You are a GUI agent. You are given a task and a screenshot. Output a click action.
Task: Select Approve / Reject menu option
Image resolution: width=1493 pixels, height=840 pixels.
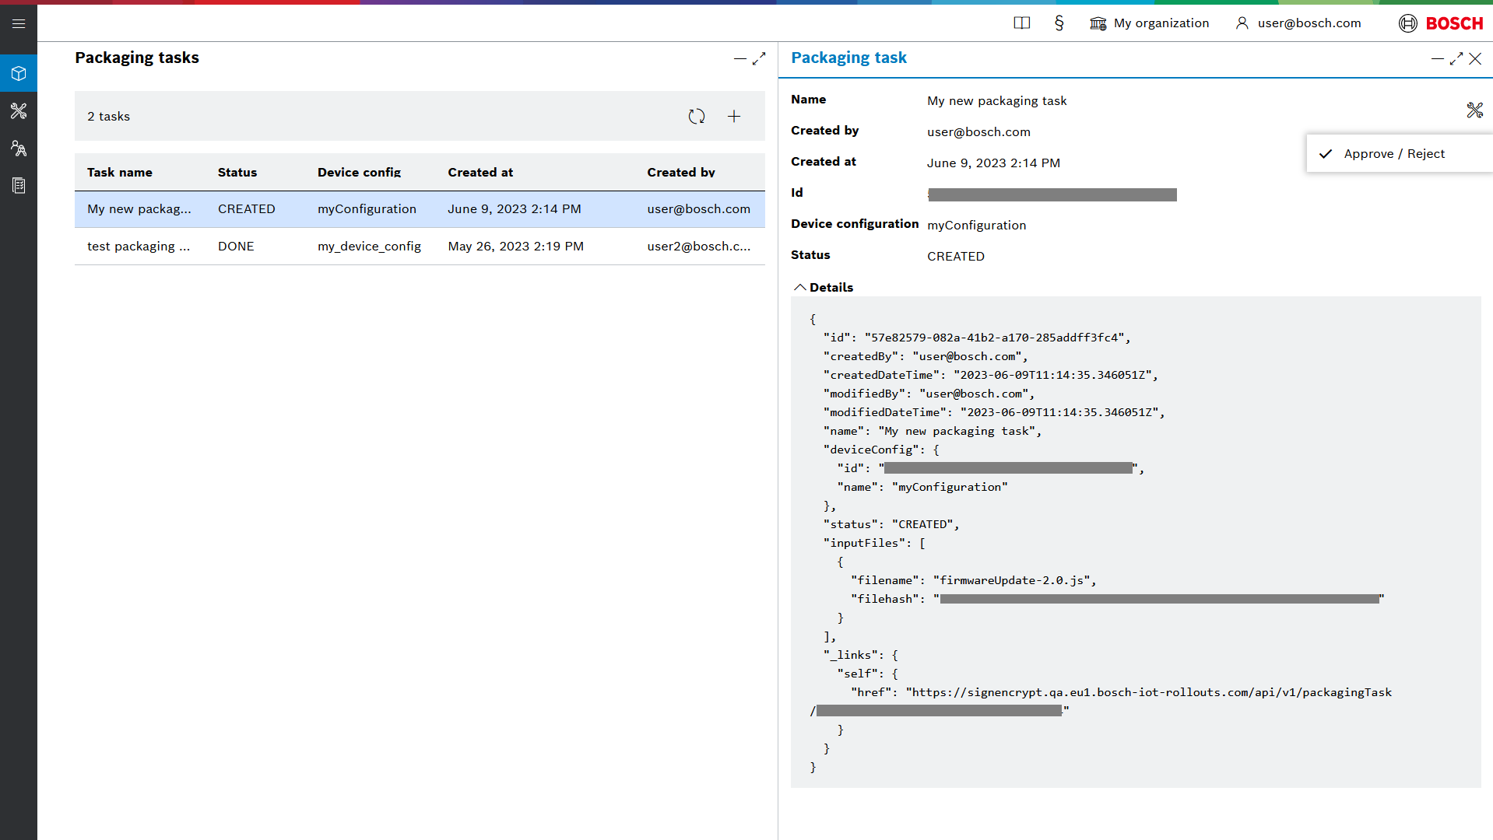click(x=1393, y=154)
